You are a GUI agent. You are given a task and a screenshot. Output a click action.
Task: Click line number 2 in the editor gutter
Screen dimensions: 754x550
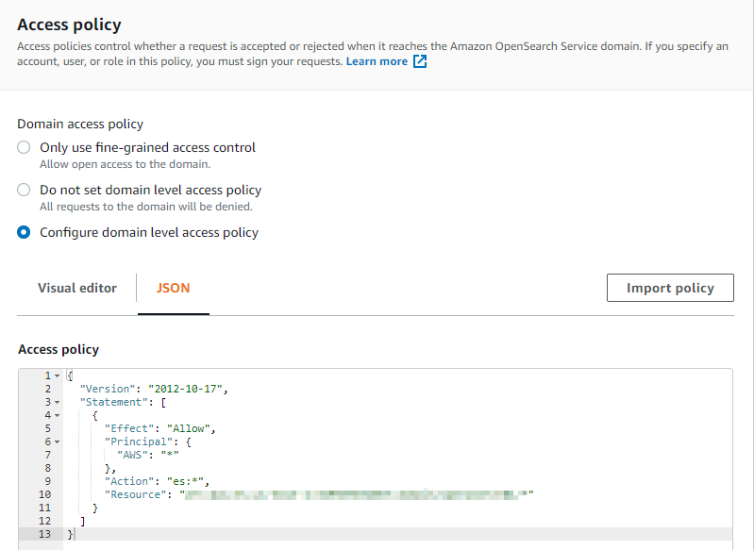(x=47, y=389)
